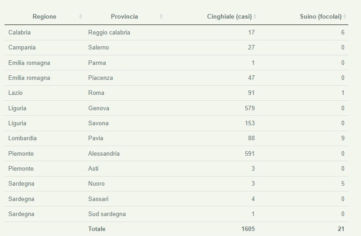
Task: Select the Calabria region cell
Action: coord(20,33)
